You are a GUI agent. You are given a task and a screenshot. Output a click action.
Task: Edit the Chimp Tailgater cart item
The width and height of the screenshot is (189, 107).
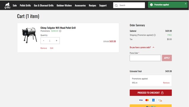tap(52, 48)
